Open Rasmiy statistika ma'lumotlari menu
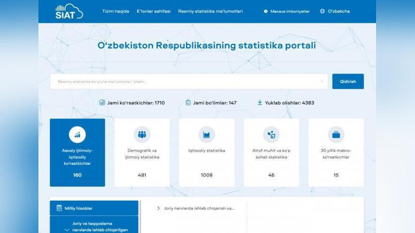This screenshot has height=233, width=415. tap(210, 11)
